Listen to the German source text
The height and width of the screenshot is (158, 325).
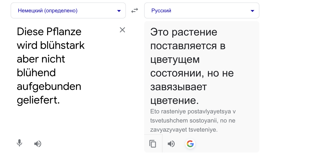[38, 144]
